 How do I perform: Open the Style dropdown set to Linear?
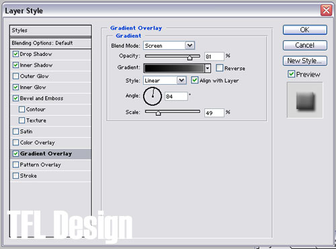tap(181, 80)
